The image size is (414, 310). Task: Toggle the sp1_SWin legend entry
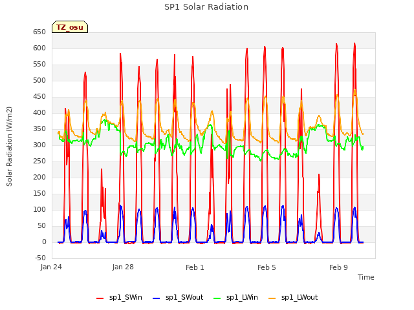click(x=119, y=297)
